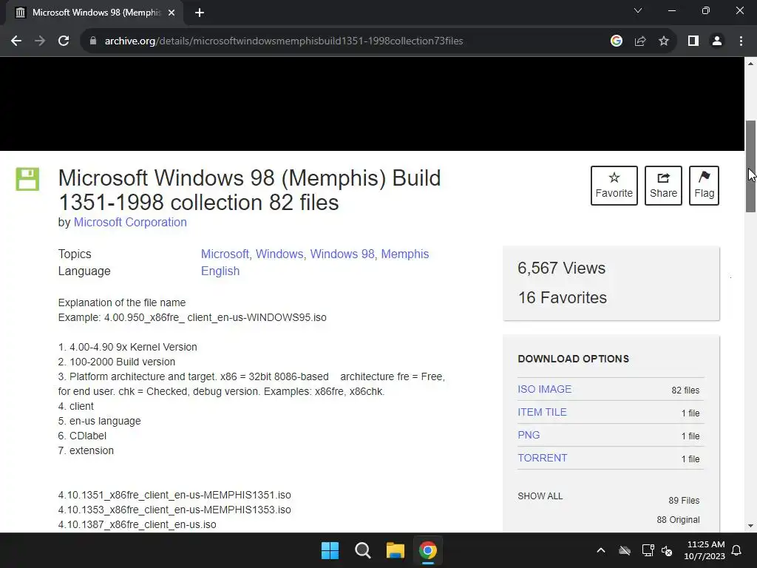This screenshot has height=568, width=757.
Task: Favorite this archive item
Action: point(614,186)
